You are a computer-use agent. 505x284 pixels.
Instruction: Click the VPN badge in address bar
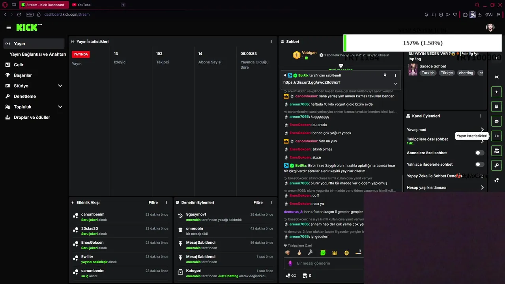[30, 15]
